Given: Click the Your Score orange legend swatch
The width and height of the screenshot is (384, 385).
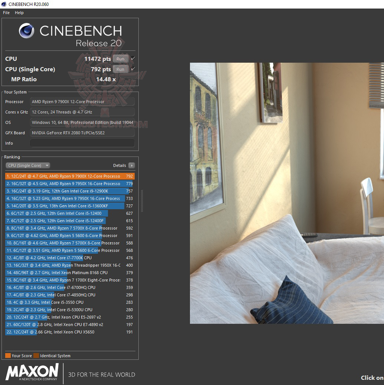Looking at the screenshot, I should point(8,356).
